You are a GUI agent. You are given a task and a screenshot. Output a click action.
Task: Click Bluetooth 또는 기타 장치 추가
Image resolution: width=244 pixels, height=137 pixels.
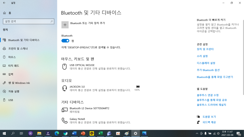click(x=88, y=23)
